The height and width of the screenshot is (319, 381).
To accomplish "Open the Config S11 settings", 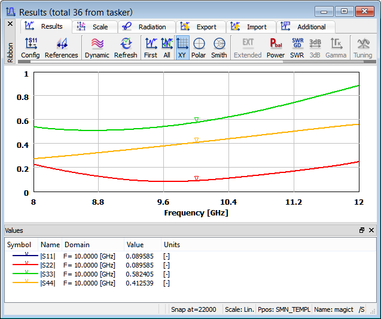I will pos(30,48).
